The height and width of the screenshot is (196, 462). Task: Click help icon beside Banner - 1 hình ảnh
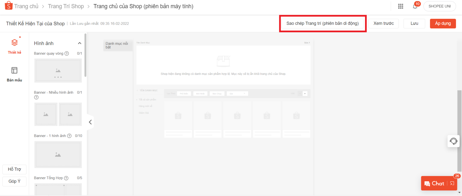pyautogui.click(x=69, y=136)
